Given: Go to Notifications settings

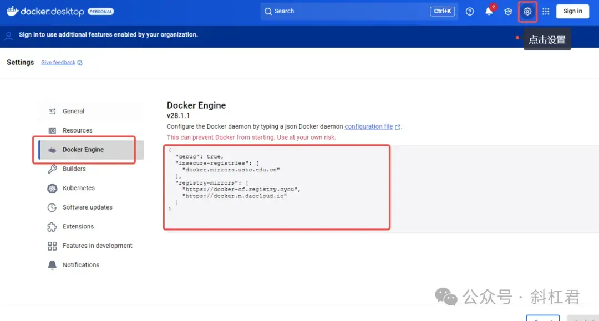Looking at the screenshot, I should click(x=80, y=265).
